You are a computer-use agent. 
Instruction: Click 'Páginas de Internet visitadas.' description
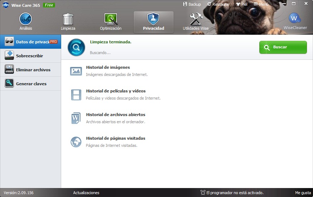pyautogui.click(x=111, y=145)
